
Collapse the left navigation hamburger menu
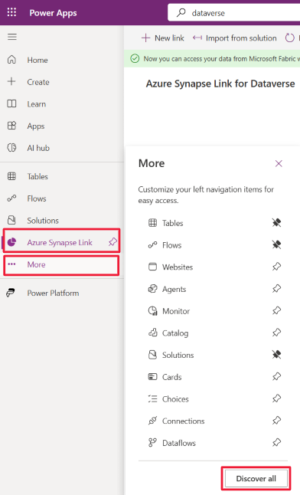tap(12, 37)
